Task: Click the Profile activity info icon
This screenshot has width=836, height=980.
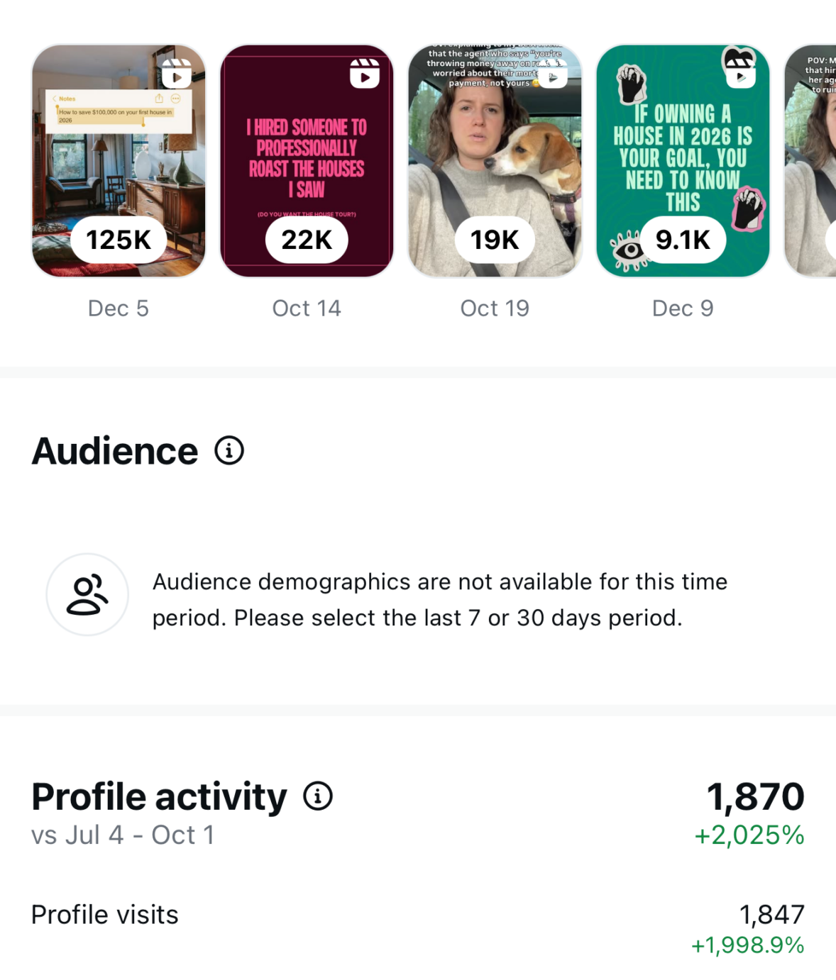Action: coord(318,796)
